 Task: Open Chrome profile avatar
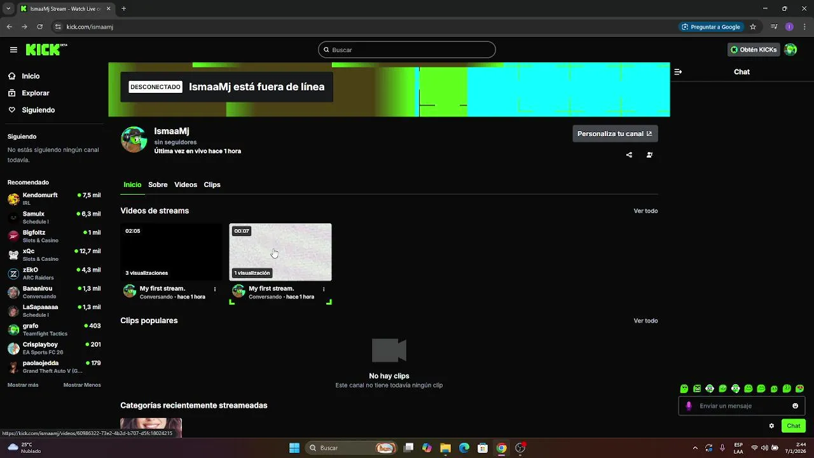789,27
